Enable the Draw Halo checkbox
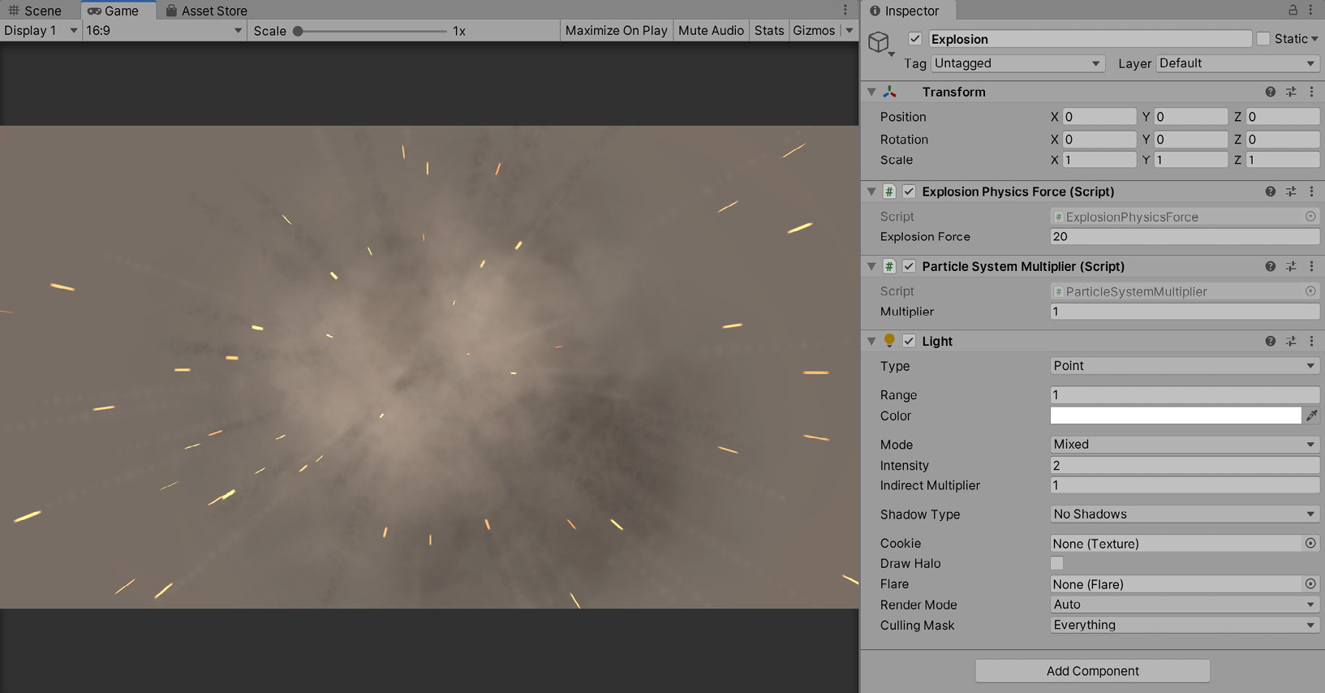1325x693 pixels. pos(1056,563)
